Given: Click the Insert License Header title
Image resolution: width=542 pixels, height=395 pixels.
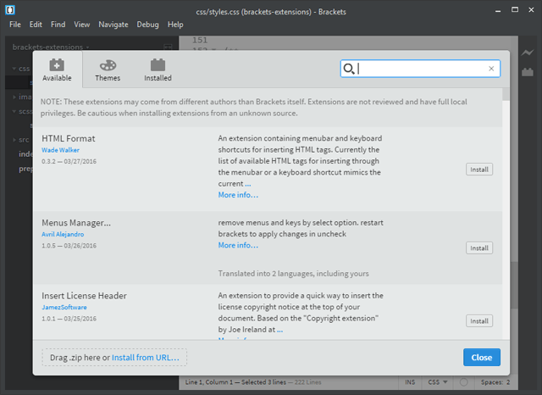Looking at the screenshot, I should click(84, 296).
